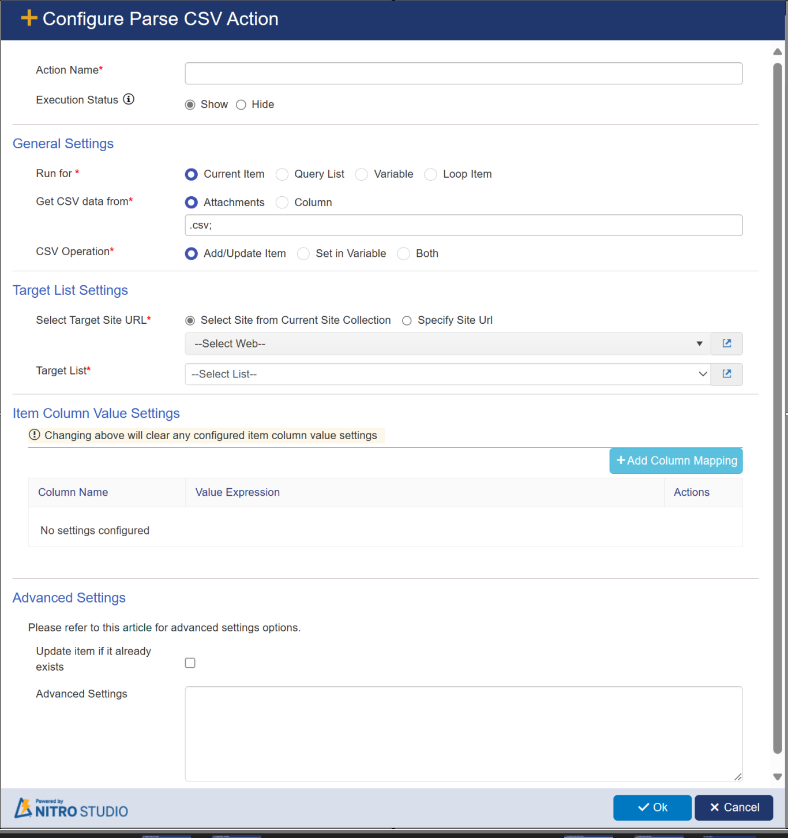Click the Advanced Settings section heading
The width and height of the screenshot is (788, 838).
tap(69, 598)
